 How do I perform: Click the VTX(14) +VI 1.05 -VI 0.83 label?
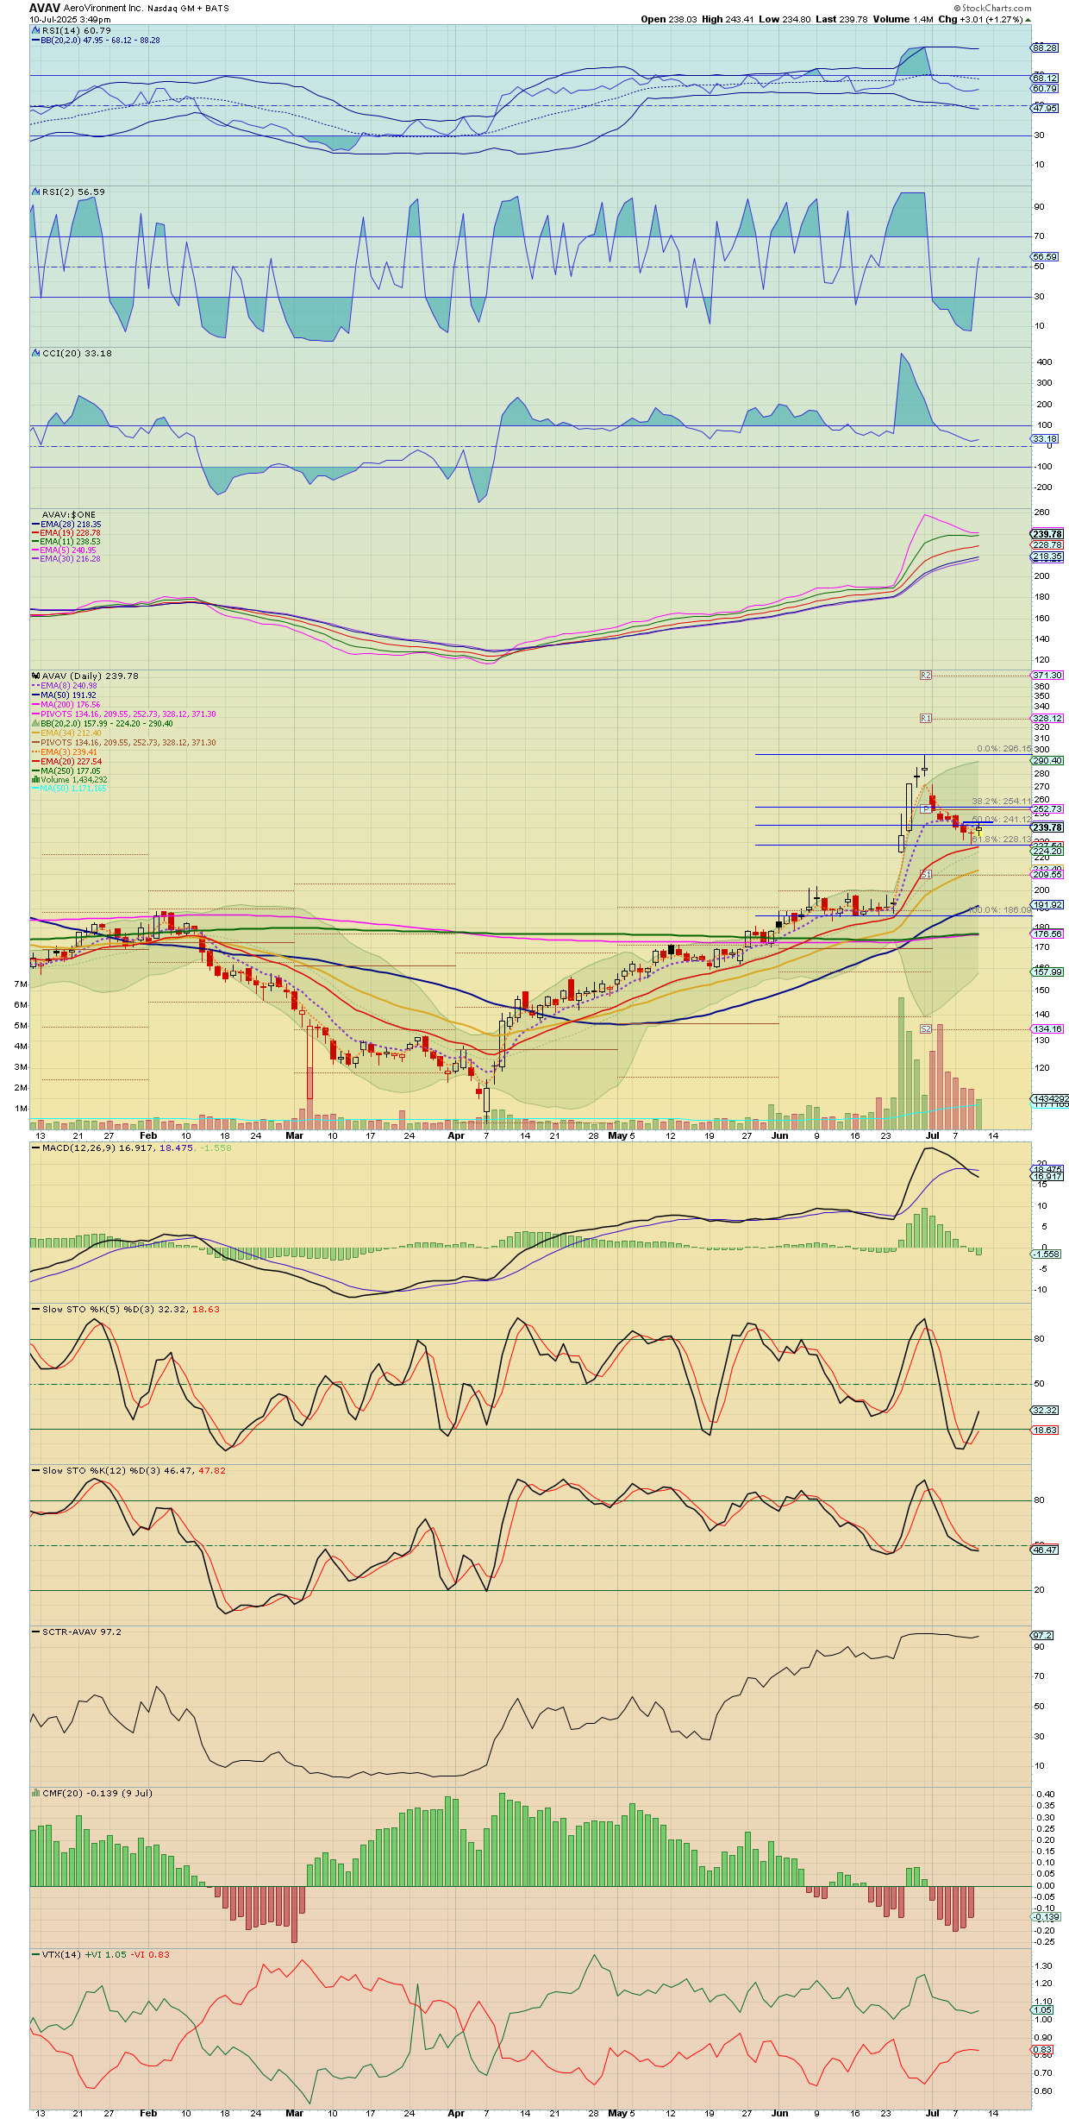tap(106, 1954)
